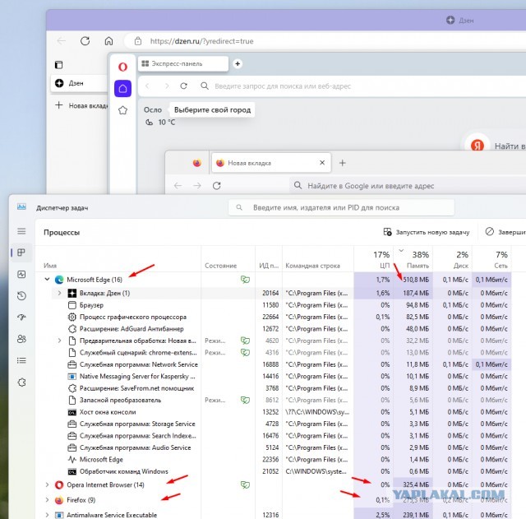Screen dimensions: 526x519
Task: Open Users page icon in Task Manager
Action: [21, 339]
